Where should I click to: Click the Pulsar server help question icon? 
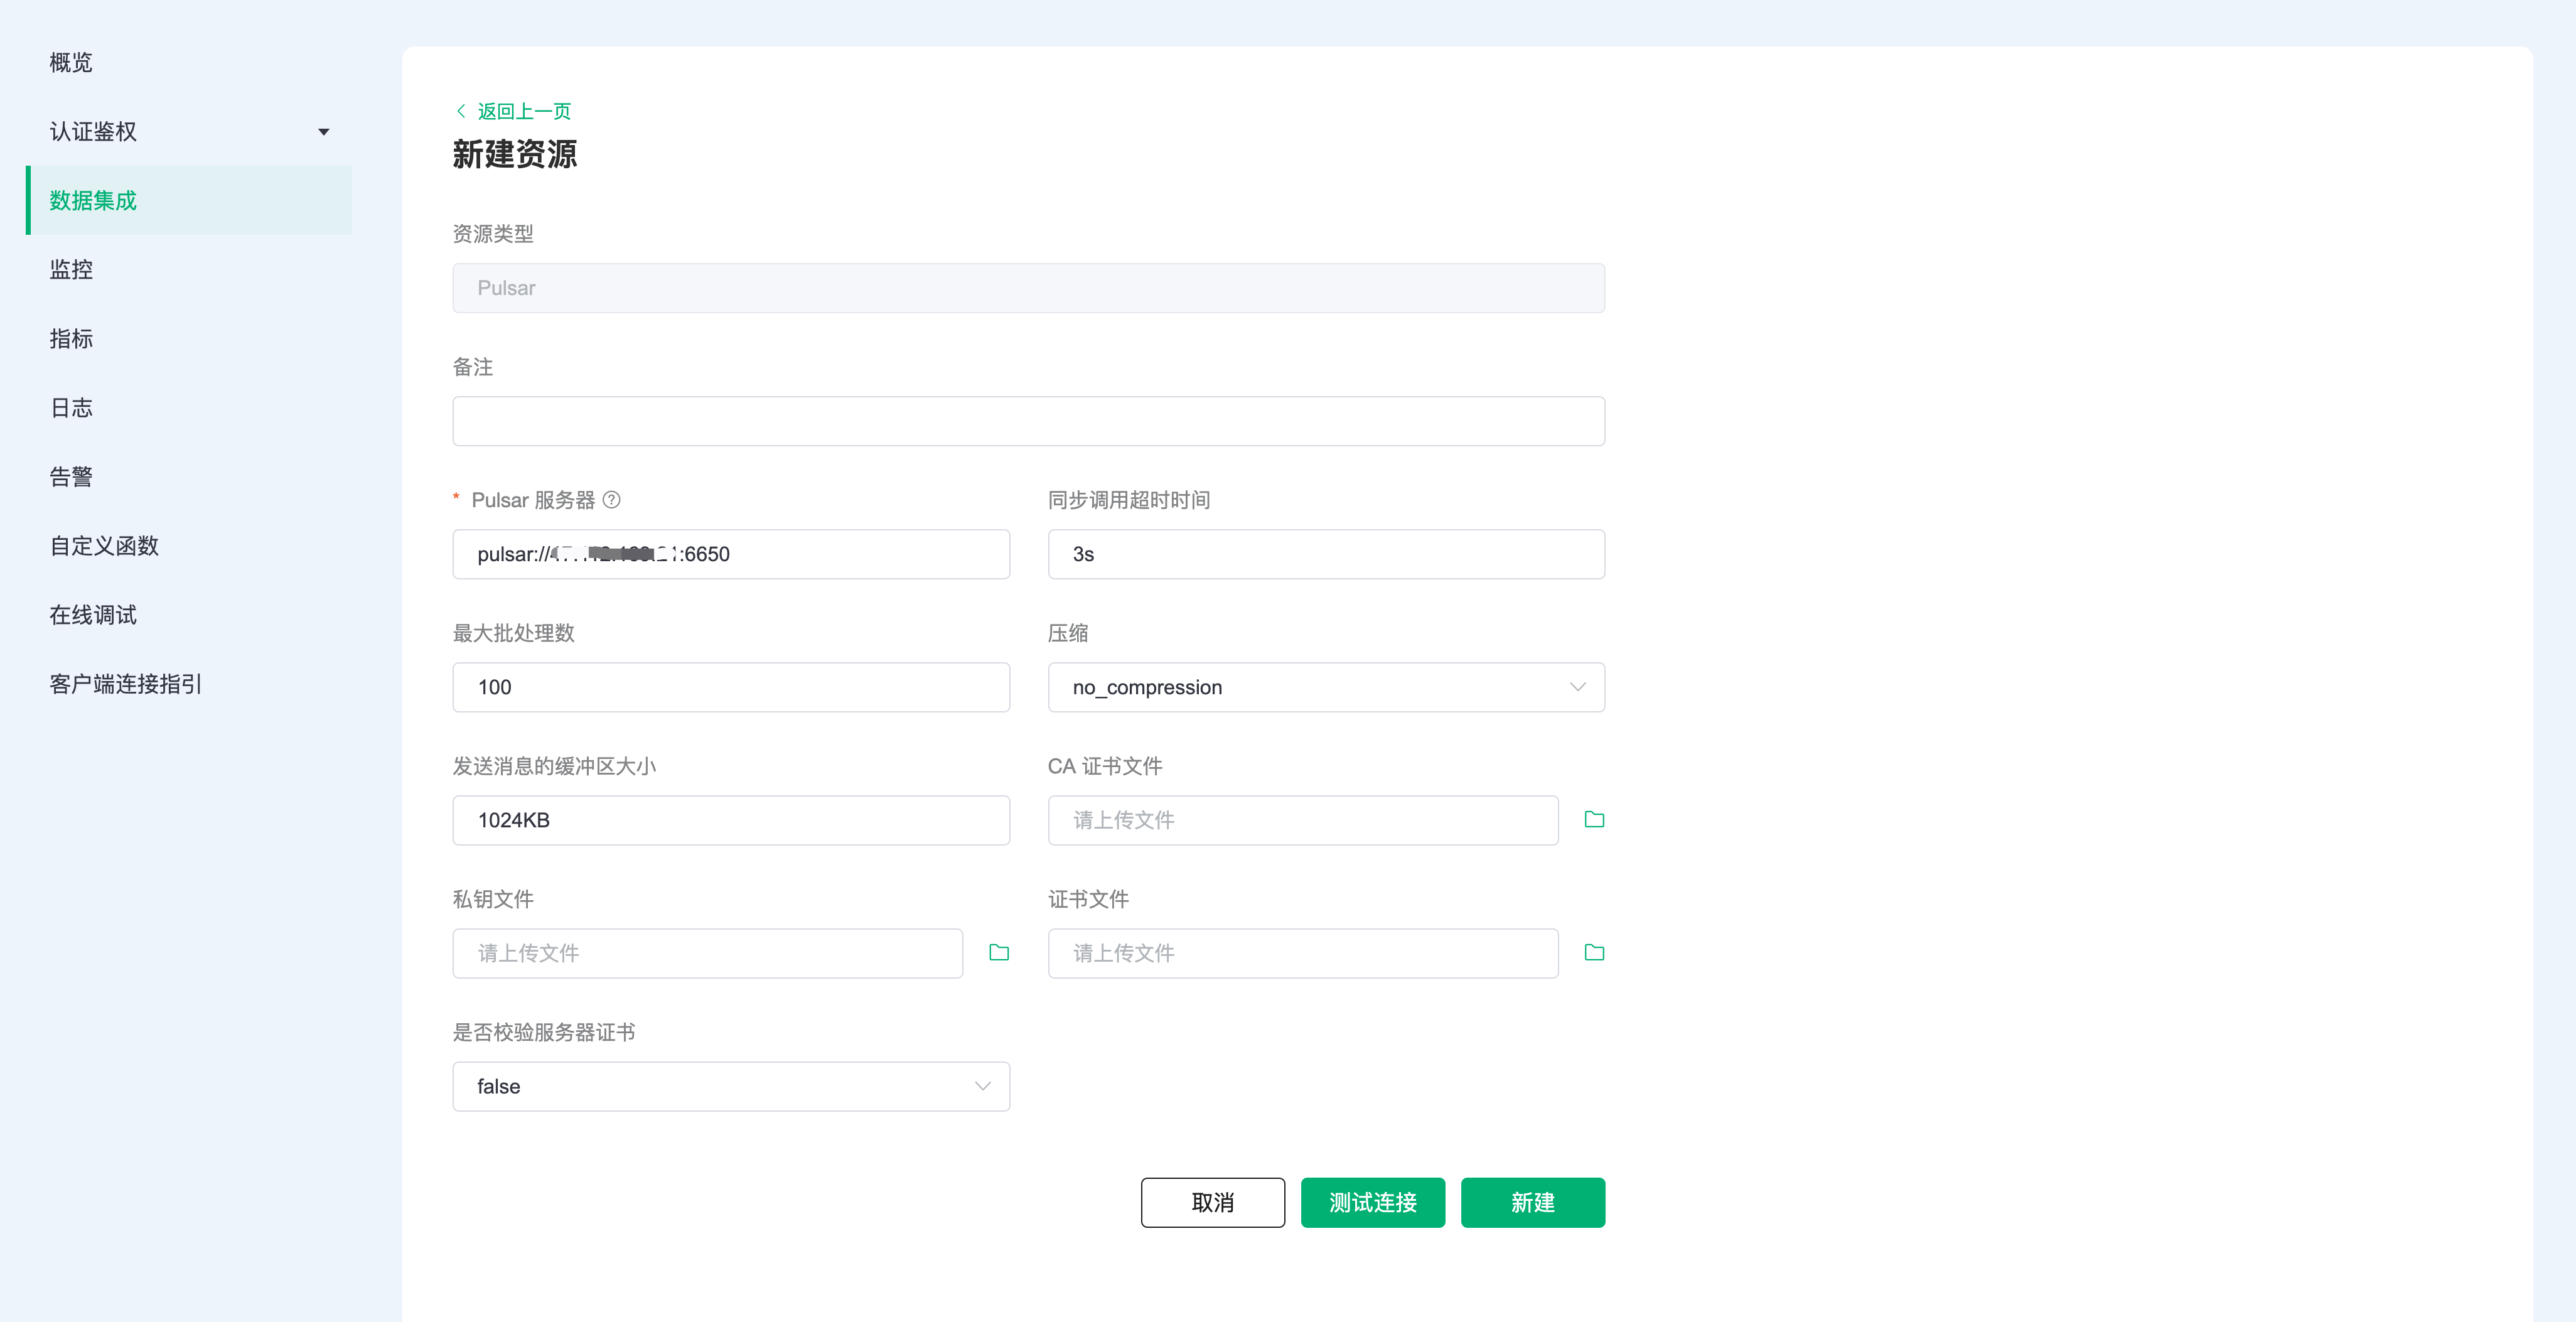612,499
